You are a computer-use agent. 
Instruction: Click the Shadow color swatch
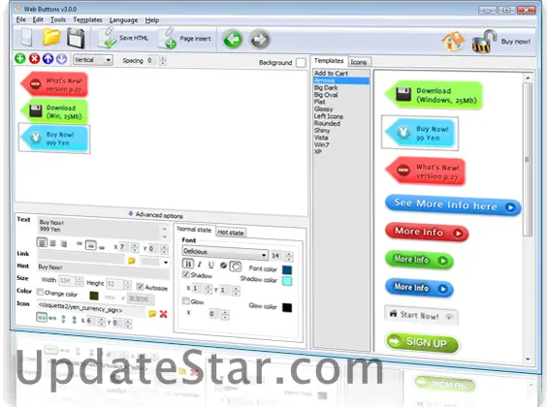coord(287,281)
